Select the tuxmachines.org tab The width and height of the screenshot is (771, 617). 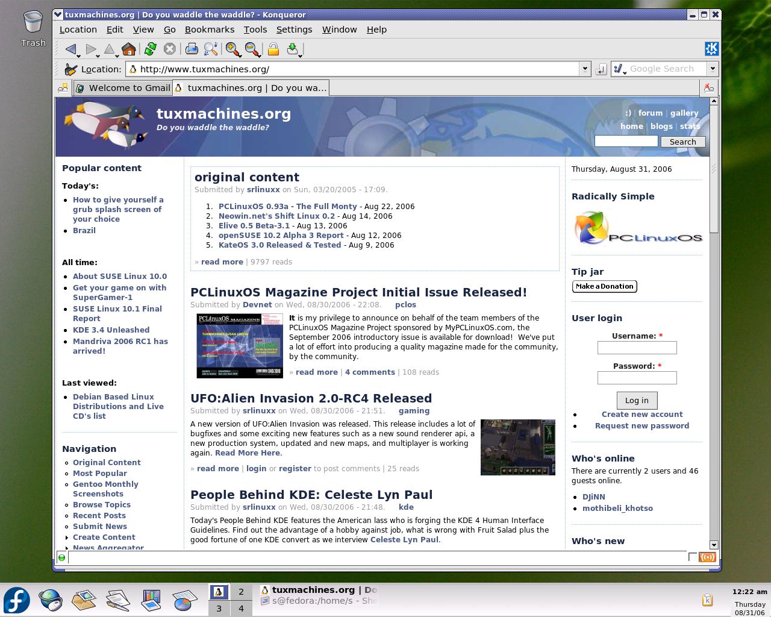click(x=251, y=88)
